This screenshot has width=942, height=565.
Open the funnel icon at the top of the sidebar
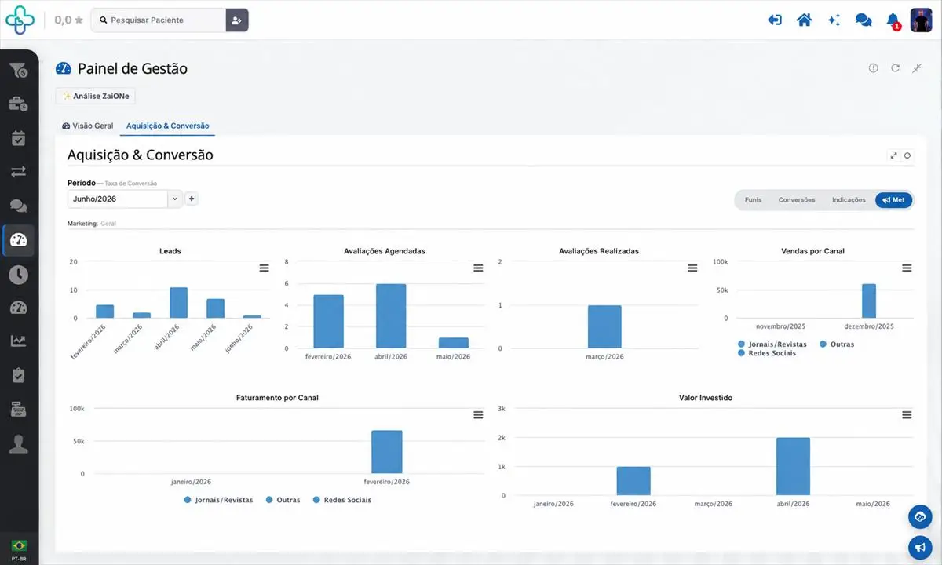(x=19, y=71)
